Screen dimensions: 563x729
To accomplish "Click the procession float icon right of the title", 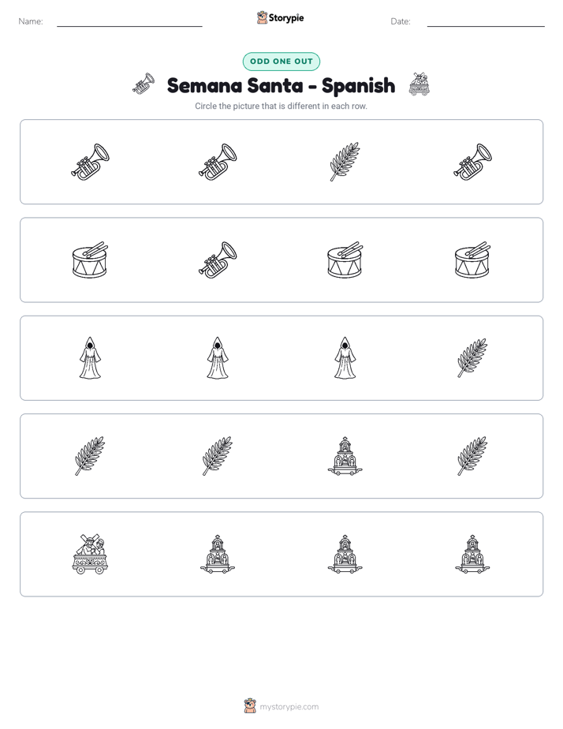I will pyautogui.click(x=419, y=84).
